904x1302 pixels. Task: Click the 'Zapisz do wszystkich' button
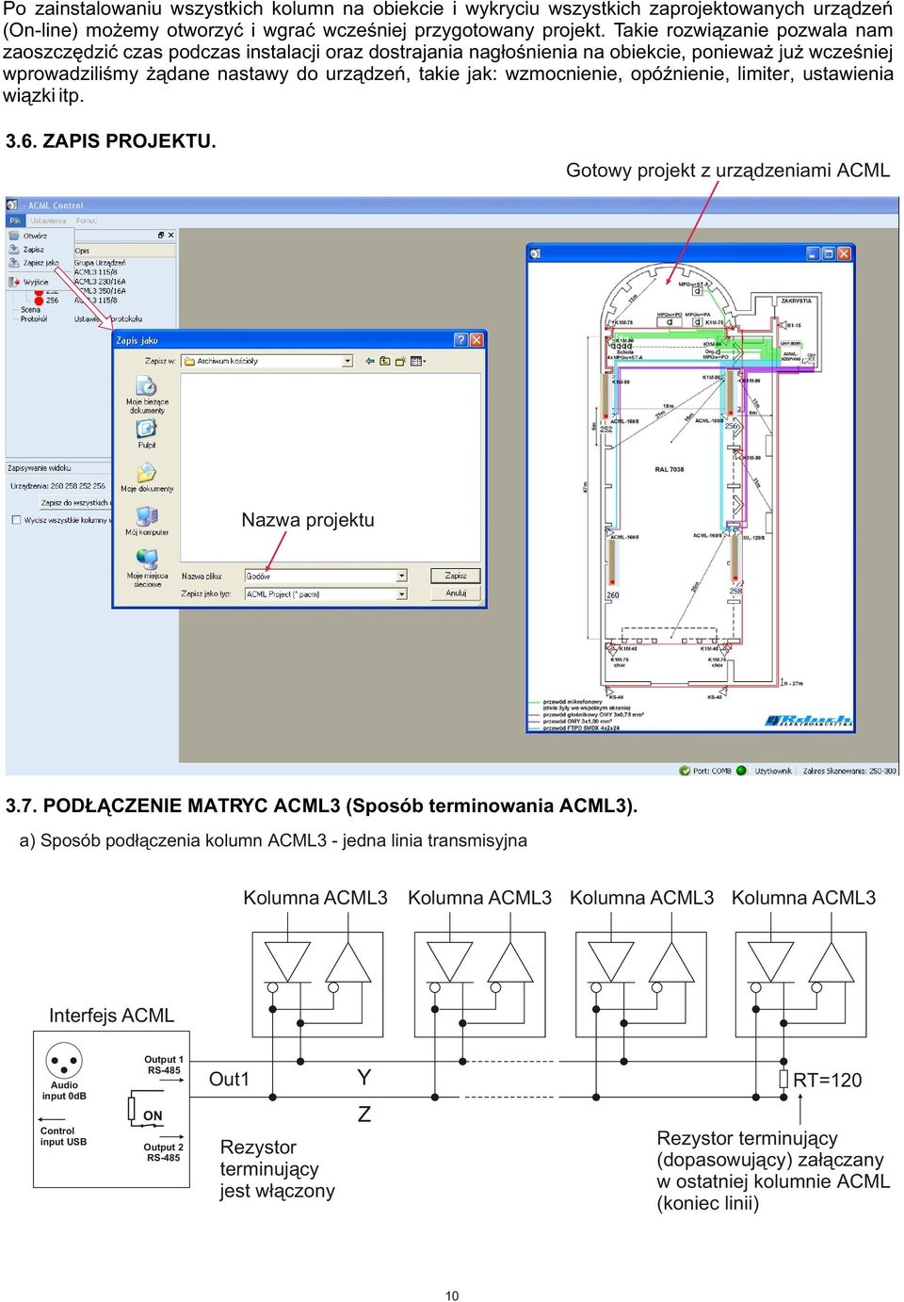74,502
